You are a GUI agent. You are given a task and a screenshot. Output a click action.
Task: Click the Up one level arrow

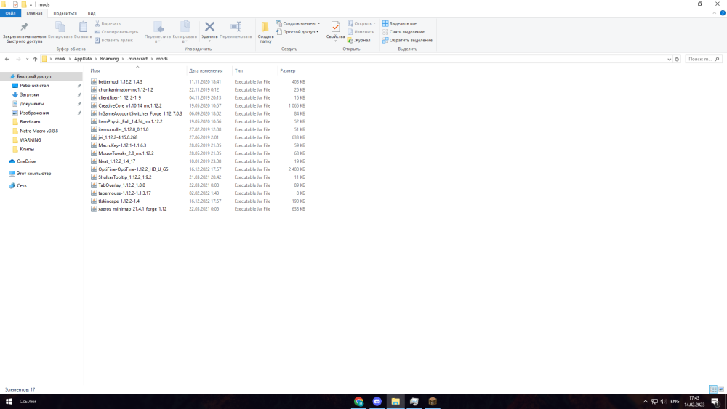click(x=35, y=59)
